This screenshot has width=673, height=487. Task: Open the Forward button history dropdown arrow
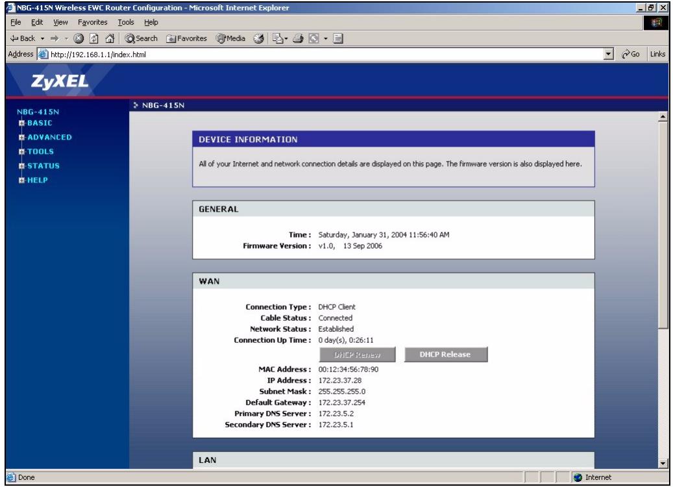pos(67,39)
